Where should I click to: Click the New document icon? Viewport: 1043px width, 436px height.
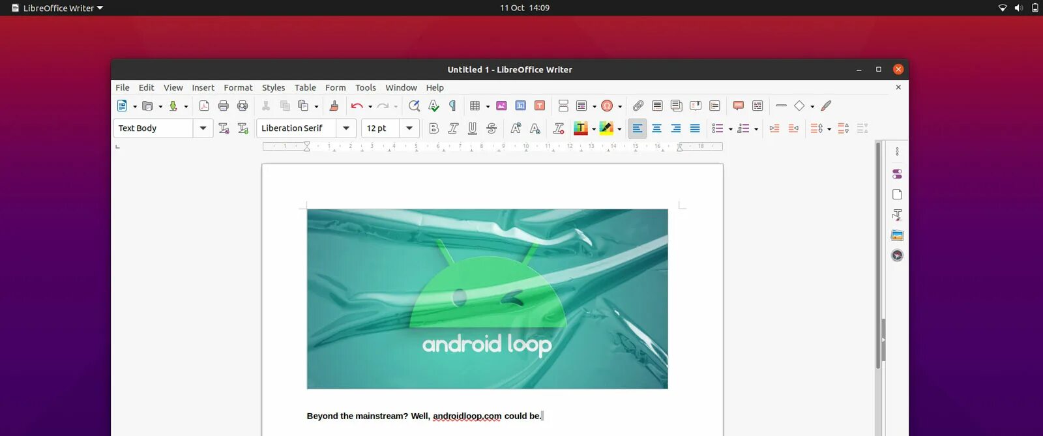coord(122,106)
